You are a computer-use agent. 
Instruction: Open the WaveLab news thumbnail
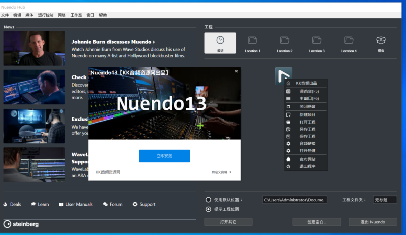34,165
